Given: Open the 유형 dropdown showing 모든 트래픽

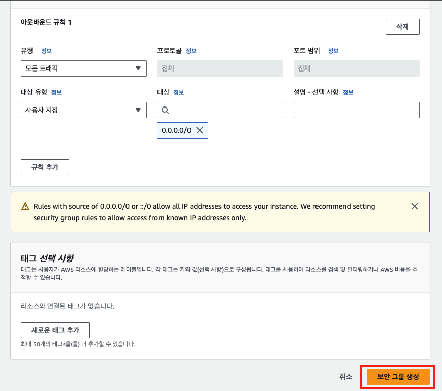Looking at the screenshot, I should pos(84,68).
